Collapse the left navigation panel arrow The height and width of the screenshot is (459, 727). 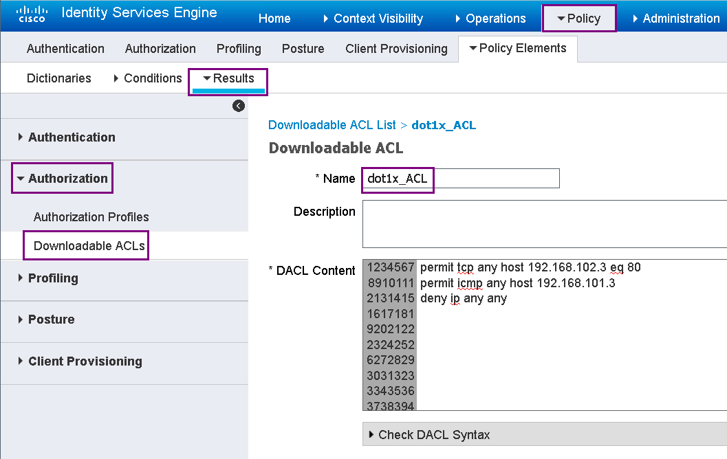point(239,105)
